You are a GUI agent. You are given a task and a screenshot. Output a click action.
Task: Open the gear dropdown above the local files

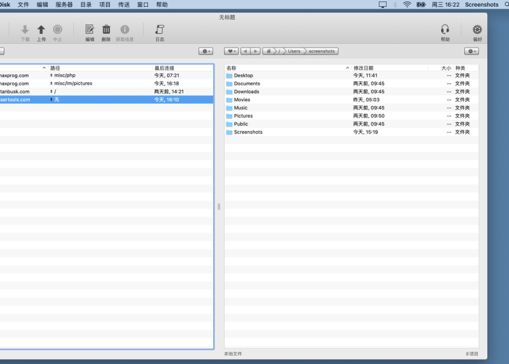pyautogui.click(x=471, y=51)
